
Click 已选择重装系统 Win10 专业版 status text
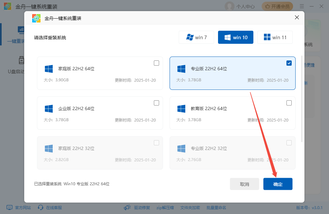click(x=72, y=184)
